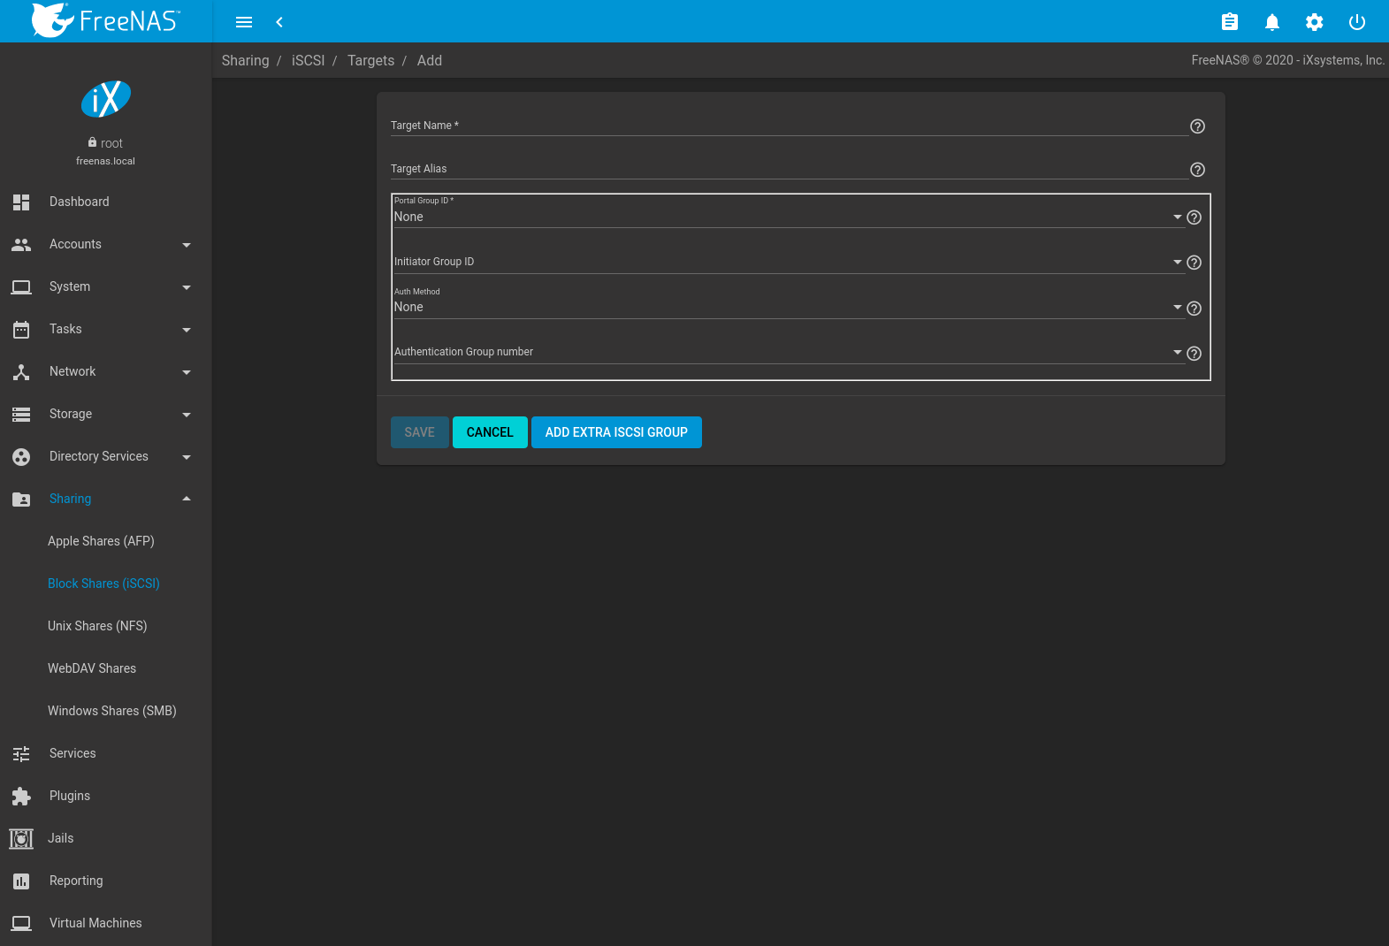Image resolution: width=1389 pixels, height=946 pixels.
Task: Click the Targets breadcrumb link
Action: point(370,60)
